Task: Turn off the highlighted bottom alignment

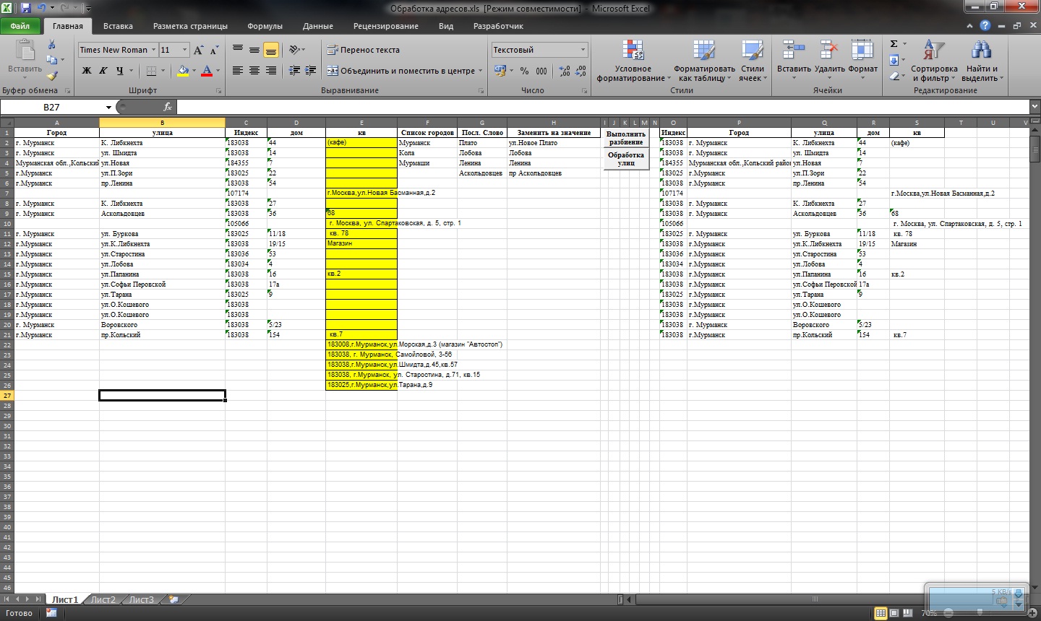Action: tap(271, 50)
